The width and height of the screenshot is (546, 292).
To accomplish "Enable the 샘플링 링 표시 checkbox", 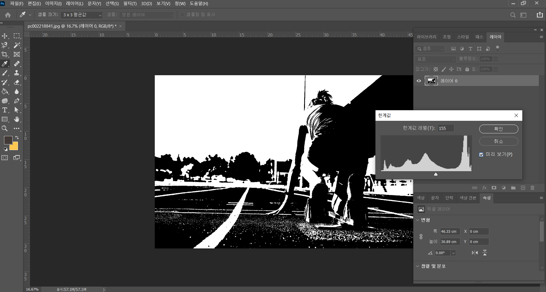I will pos(182,15).
